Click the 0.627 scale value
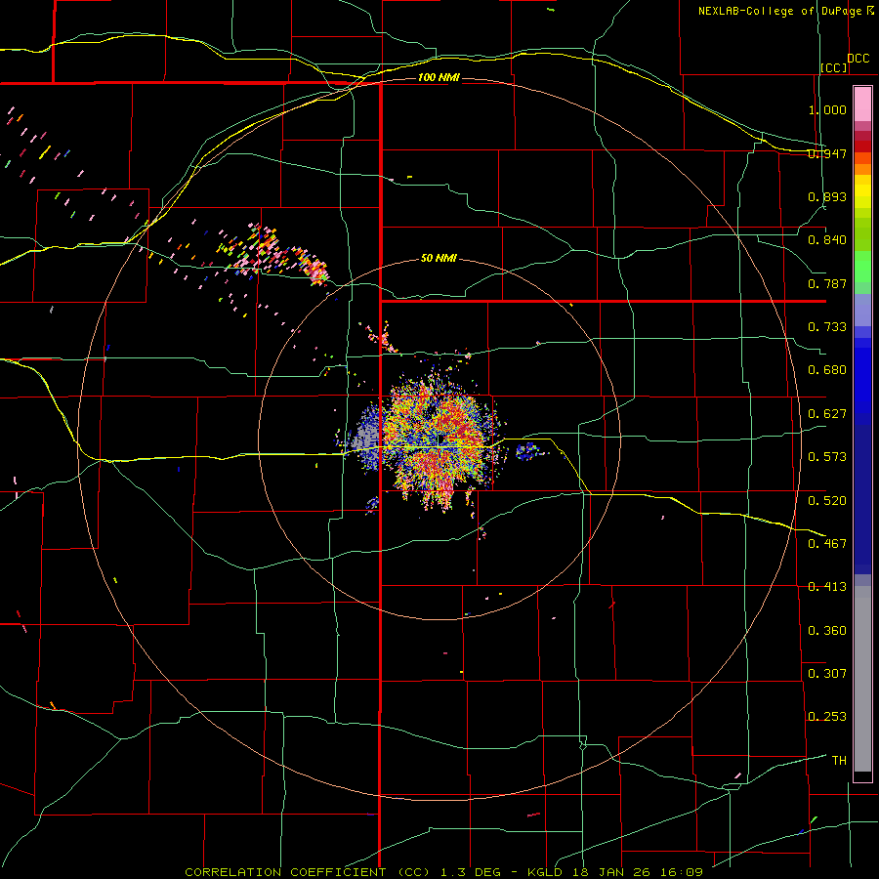This screenshot has height=879, width=879. (x=827, y=414)
